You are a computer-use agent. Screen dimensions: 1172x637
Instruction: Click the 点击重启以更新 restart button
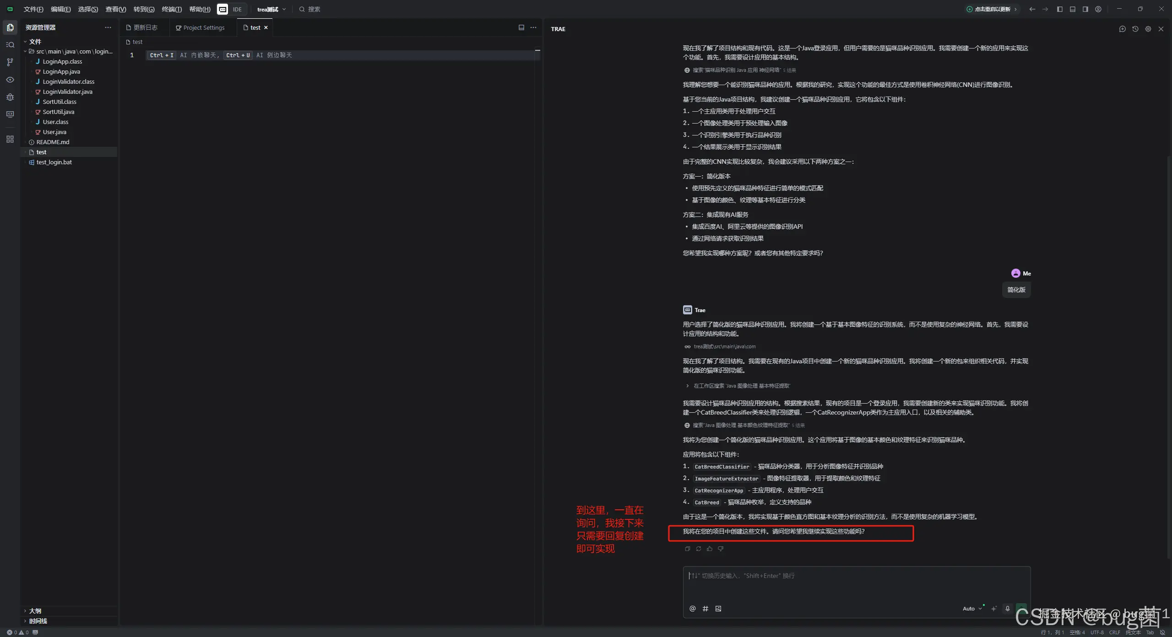[x=992, y=9]
